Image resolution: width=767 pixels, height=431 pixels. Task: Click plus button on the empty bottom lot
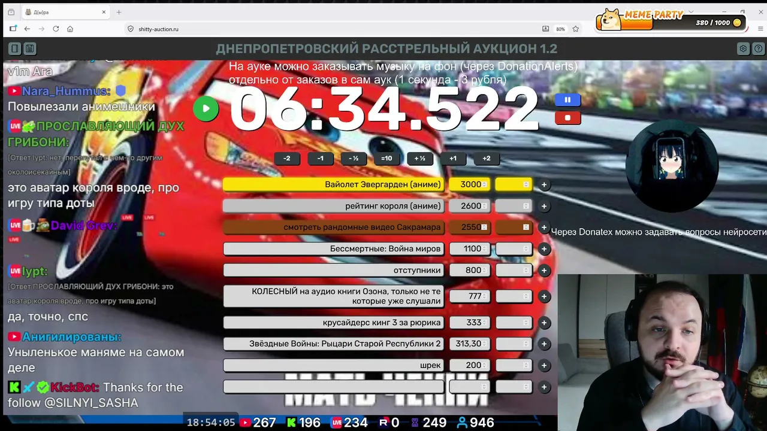point(544,387)
